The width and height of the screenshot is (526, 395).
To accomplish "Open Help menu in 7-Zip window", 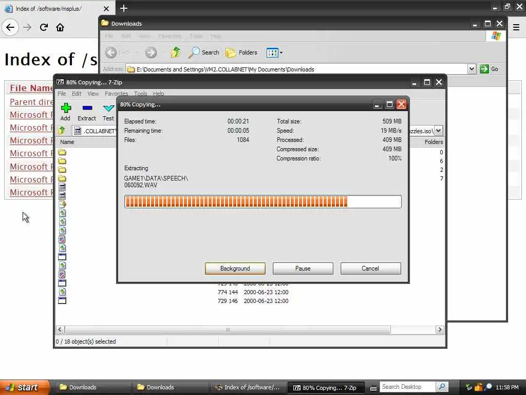I will pyautogui.click(x=158, y=94).
